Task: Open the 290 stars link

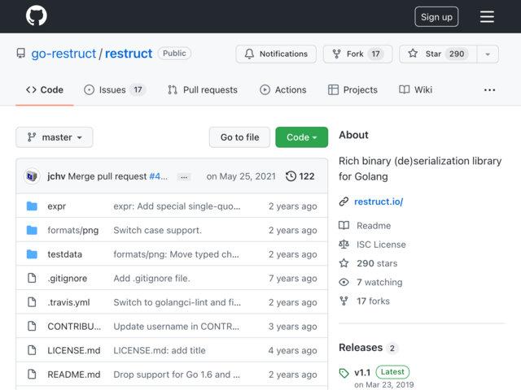Action: pyautogui.click(x=377, y=263)
